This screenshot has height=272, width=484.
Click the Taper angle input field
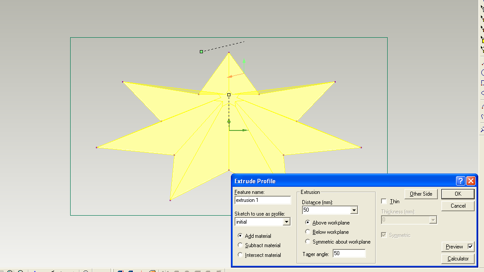point(349,253)
